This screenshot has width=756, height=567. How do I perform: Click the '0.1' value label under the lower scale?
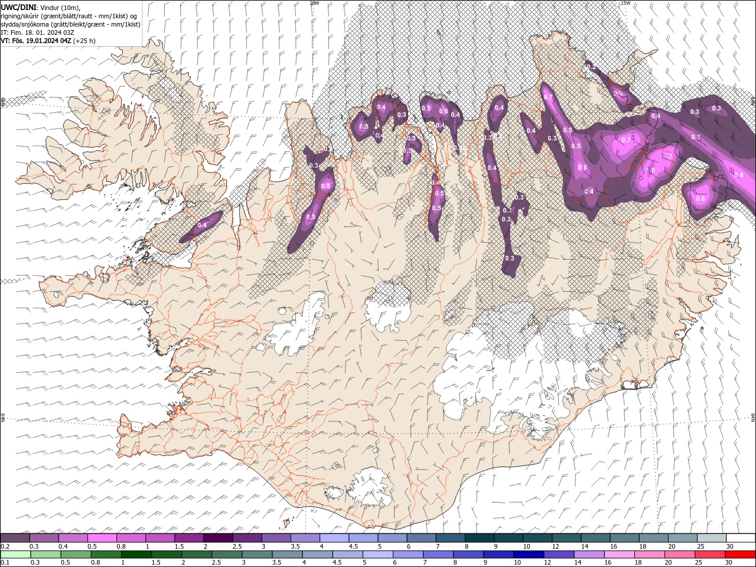pos(4,563)
